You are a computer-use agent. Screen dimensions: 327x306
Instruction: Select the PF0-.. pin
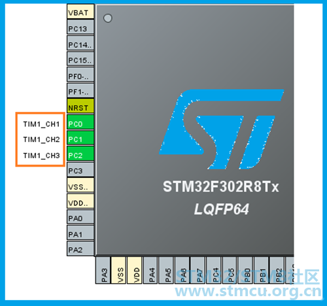tap(80, 75)
